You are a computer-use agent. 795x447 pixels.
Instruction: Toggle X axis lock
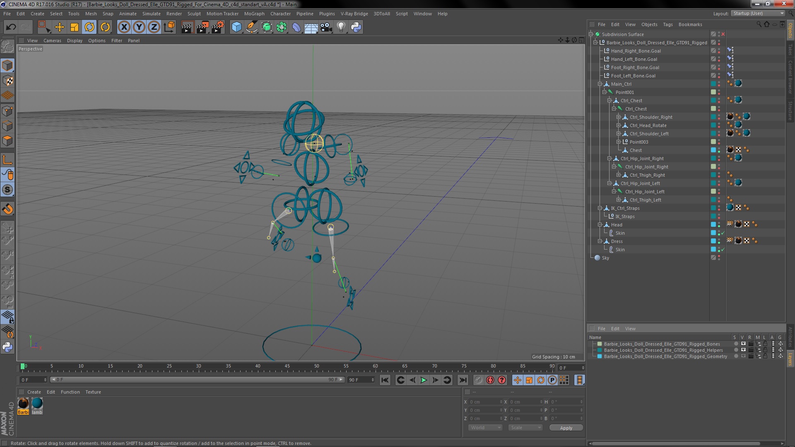[x=124, y=27]
